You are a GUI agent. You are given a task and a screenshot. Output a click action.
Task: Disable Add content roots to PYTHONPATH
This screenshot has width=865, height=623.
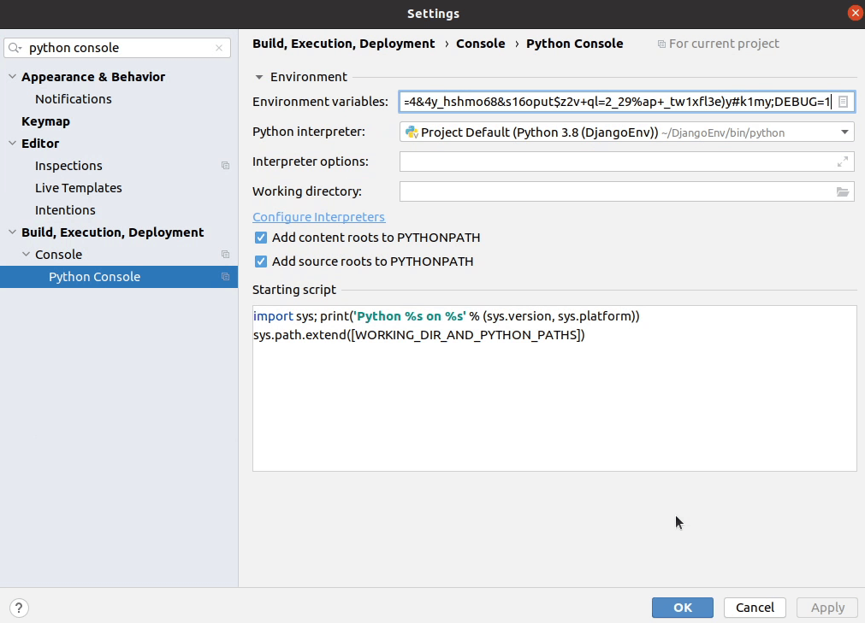tap(260, 238)
